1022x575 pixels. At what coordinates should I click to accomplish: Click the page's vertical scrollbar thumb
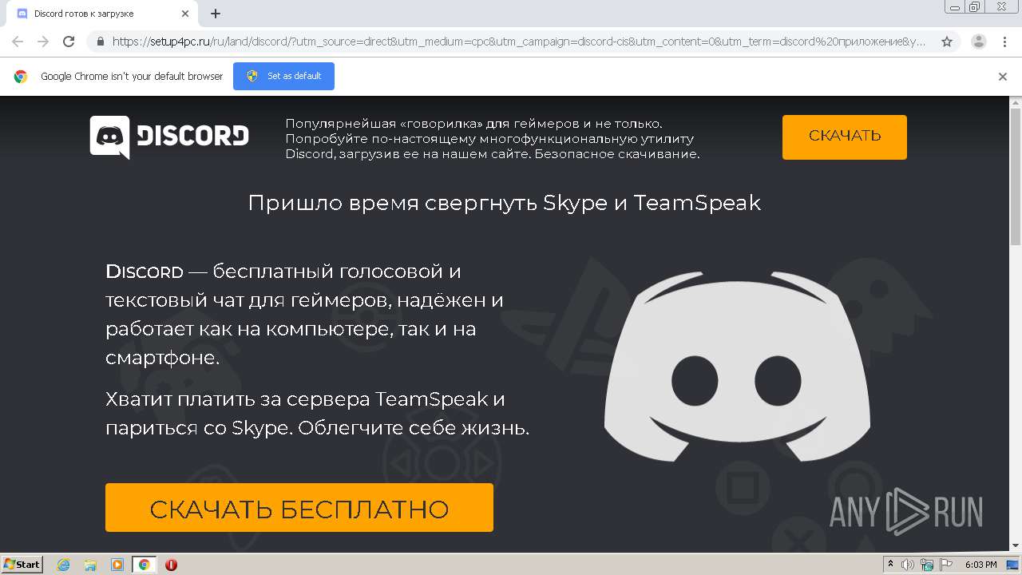[1015, 176]
